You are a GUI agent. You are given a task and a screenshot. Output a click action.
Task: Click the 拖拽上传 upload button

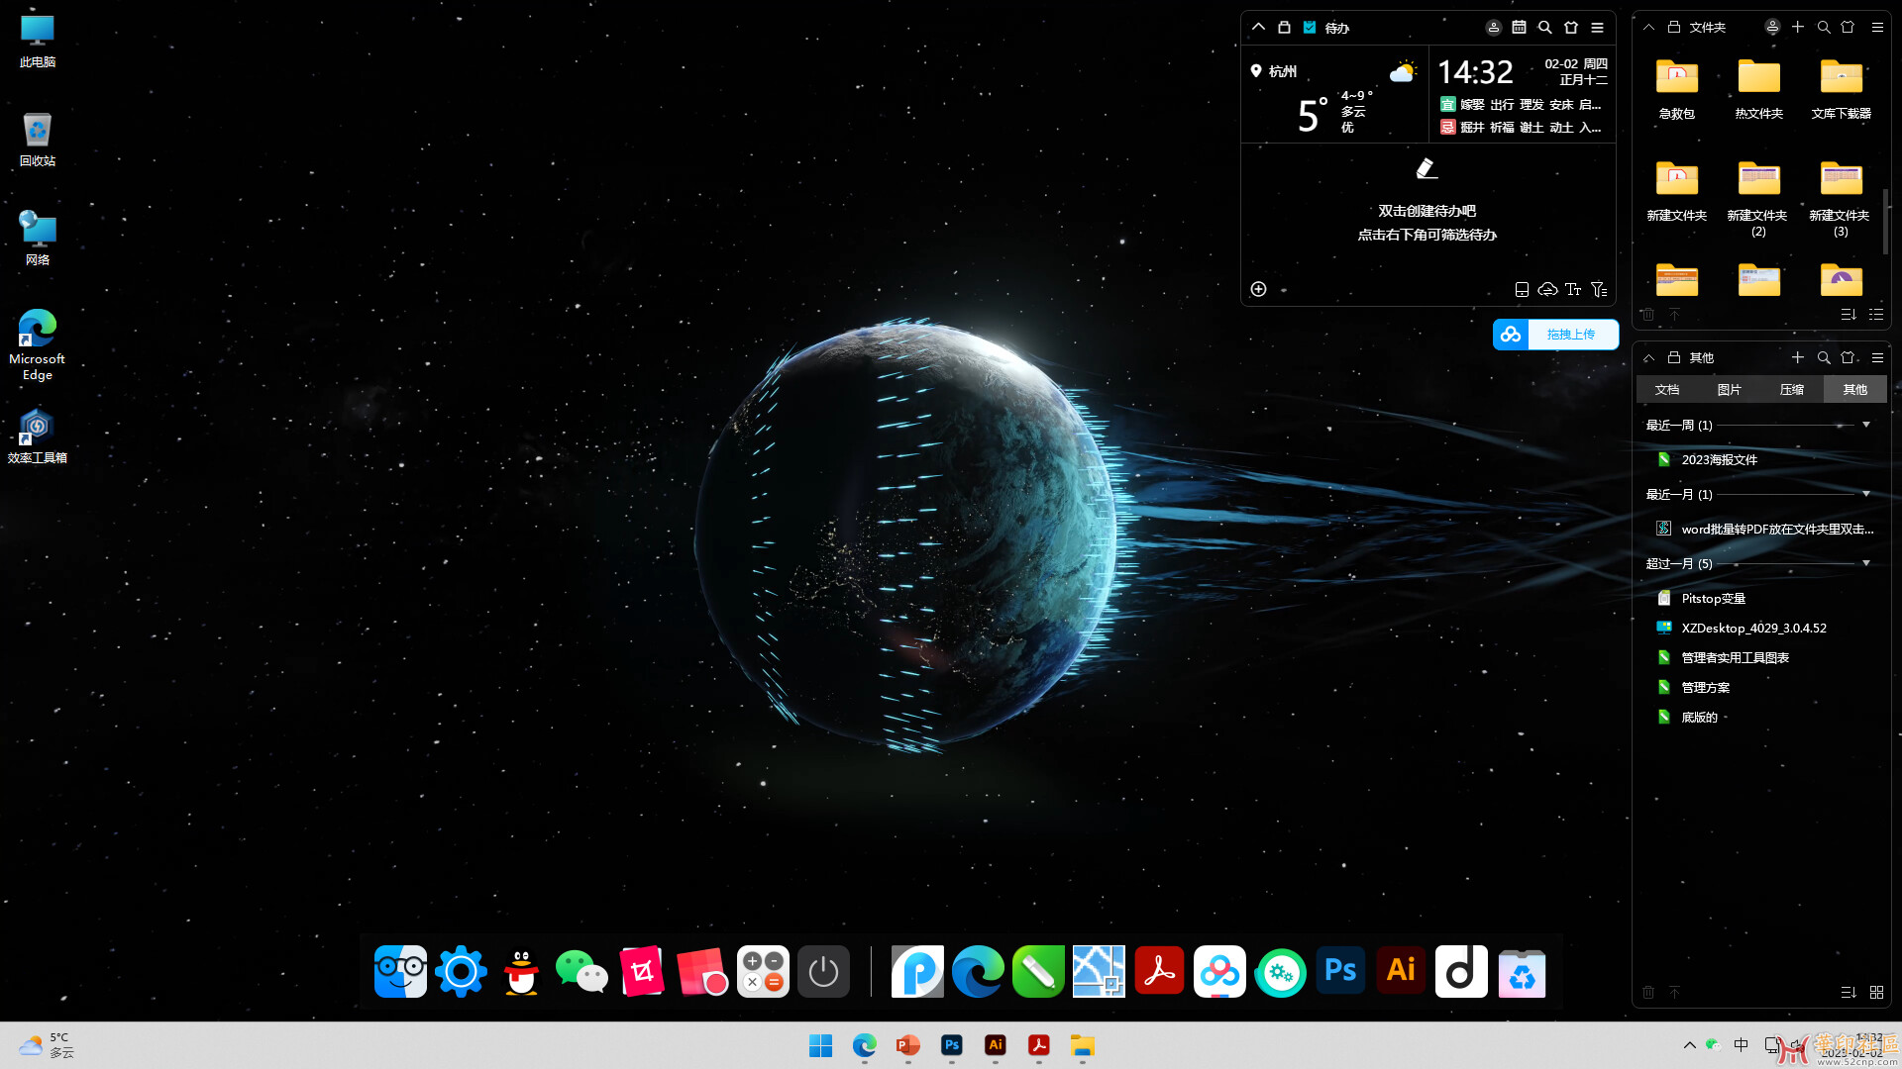1555,335
